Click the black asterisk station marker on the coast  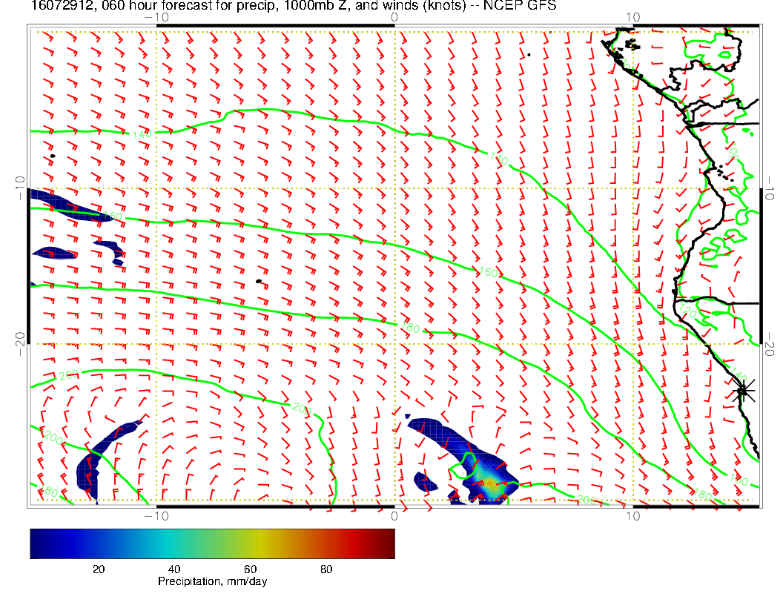point(743,391)
